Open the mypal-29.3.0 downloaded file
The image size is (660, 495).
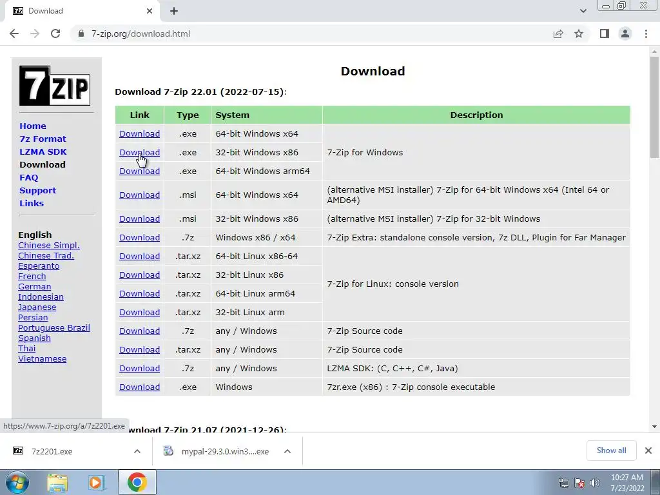[x=225, y=451]
